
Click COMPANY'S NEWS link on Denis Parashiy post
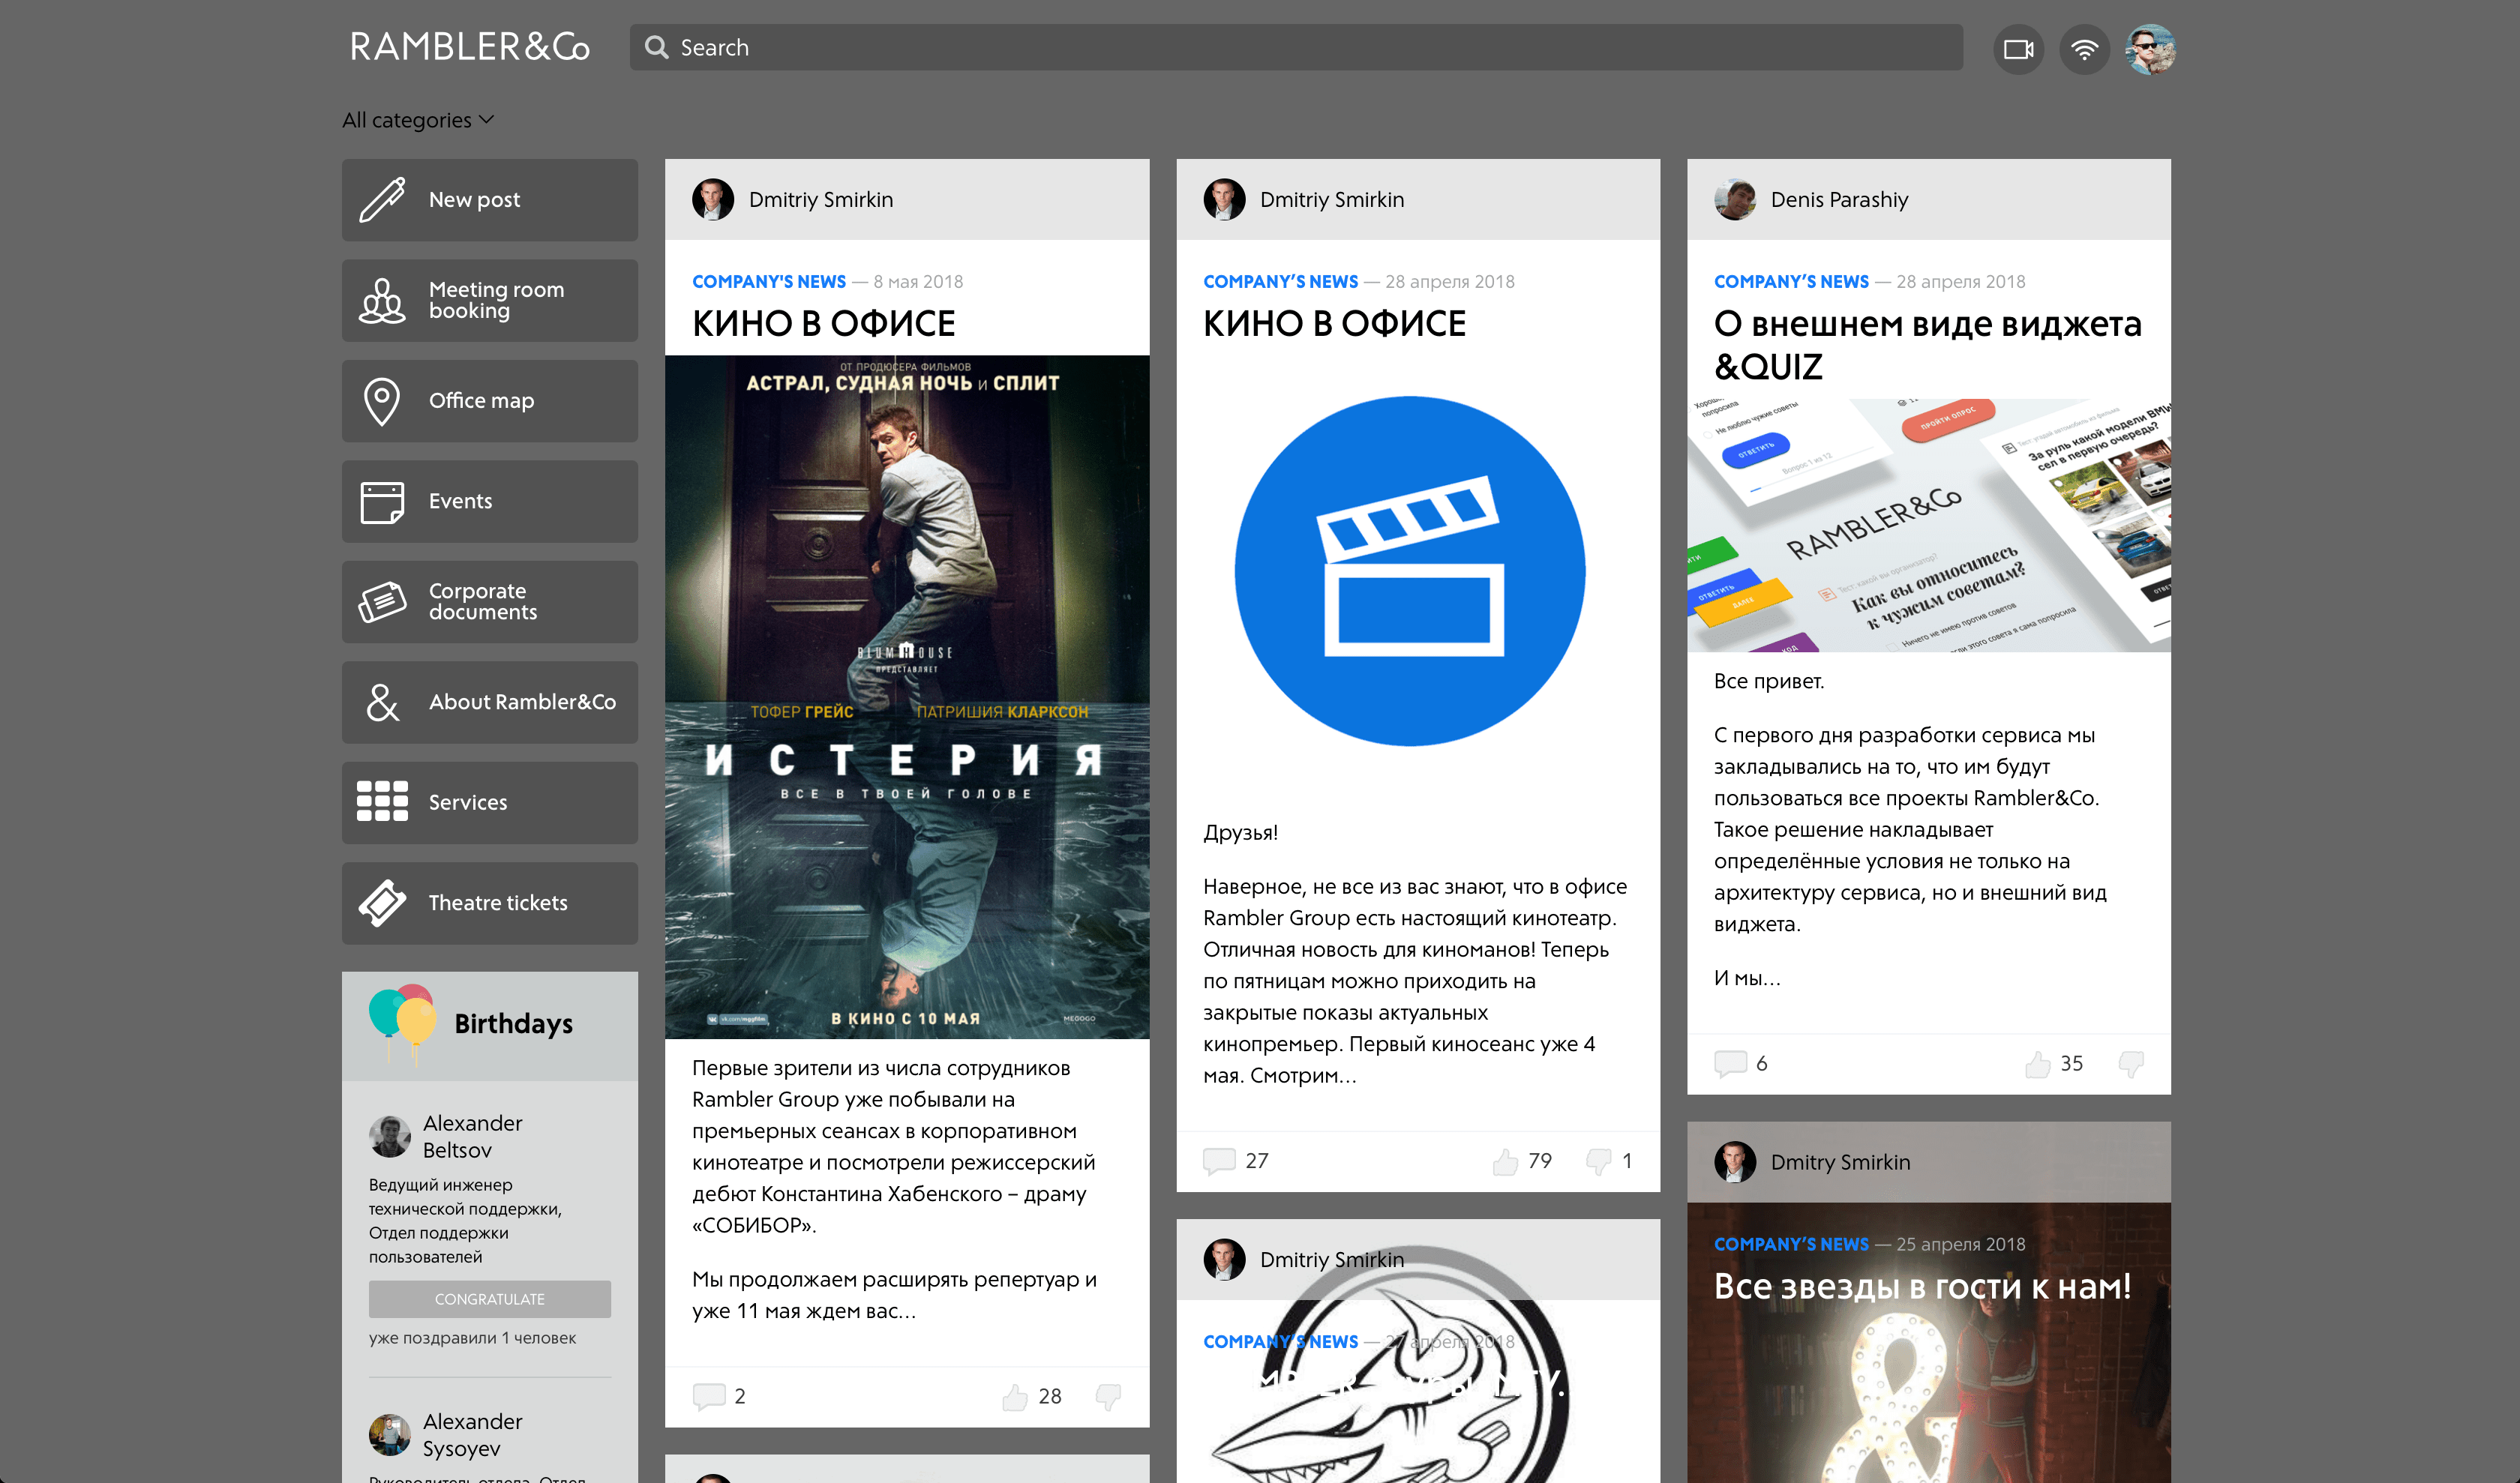click(1791, 282)
